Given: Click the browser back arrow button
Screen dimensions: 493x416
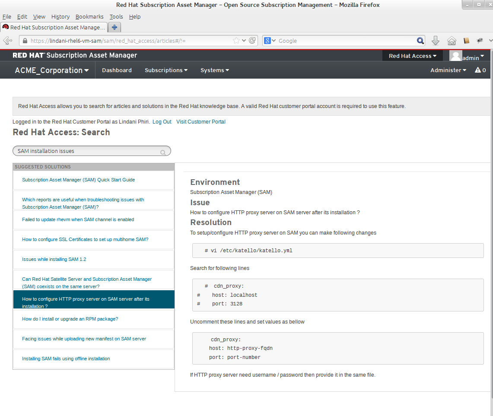Looking at the screenshot, I should pos(7,41).
